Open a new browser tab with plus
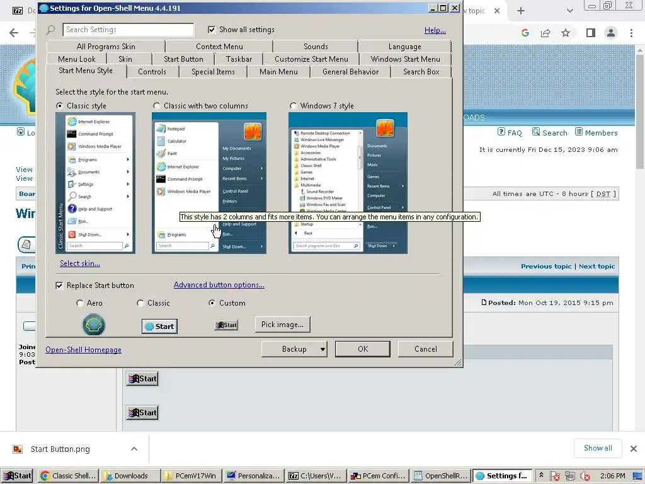Image resolution: width=645 pixels, height=484 pixels. [x=521, y=11]
